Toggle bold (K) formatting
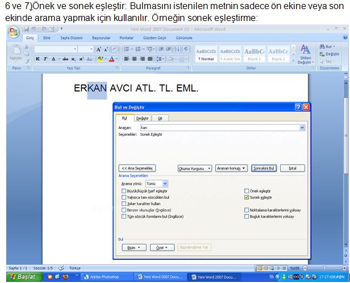Image resolution: width=350 pixels, height=283 pixels. pos(37,59)
